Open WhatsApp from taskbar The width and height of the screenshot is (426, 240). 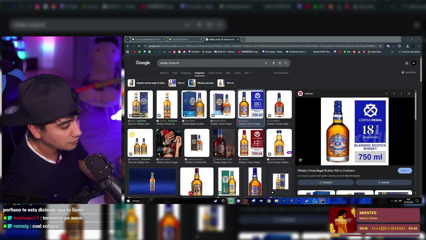315,201
